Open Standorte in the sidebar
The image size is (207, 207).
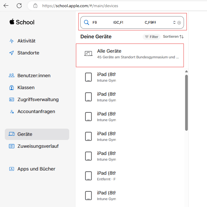click(x=28, y=53)
